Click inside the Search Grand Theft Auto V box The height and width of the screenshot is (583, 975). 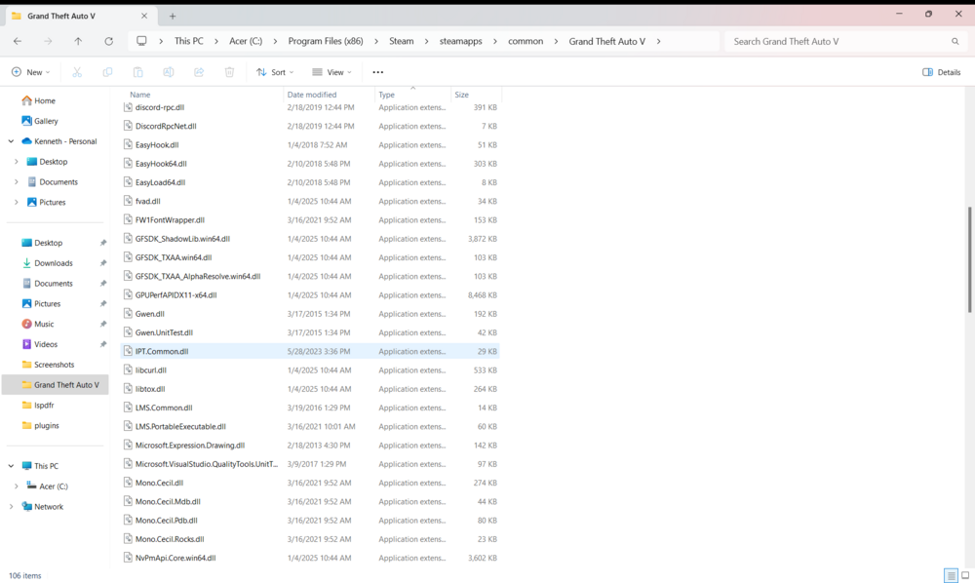point(841,41)
